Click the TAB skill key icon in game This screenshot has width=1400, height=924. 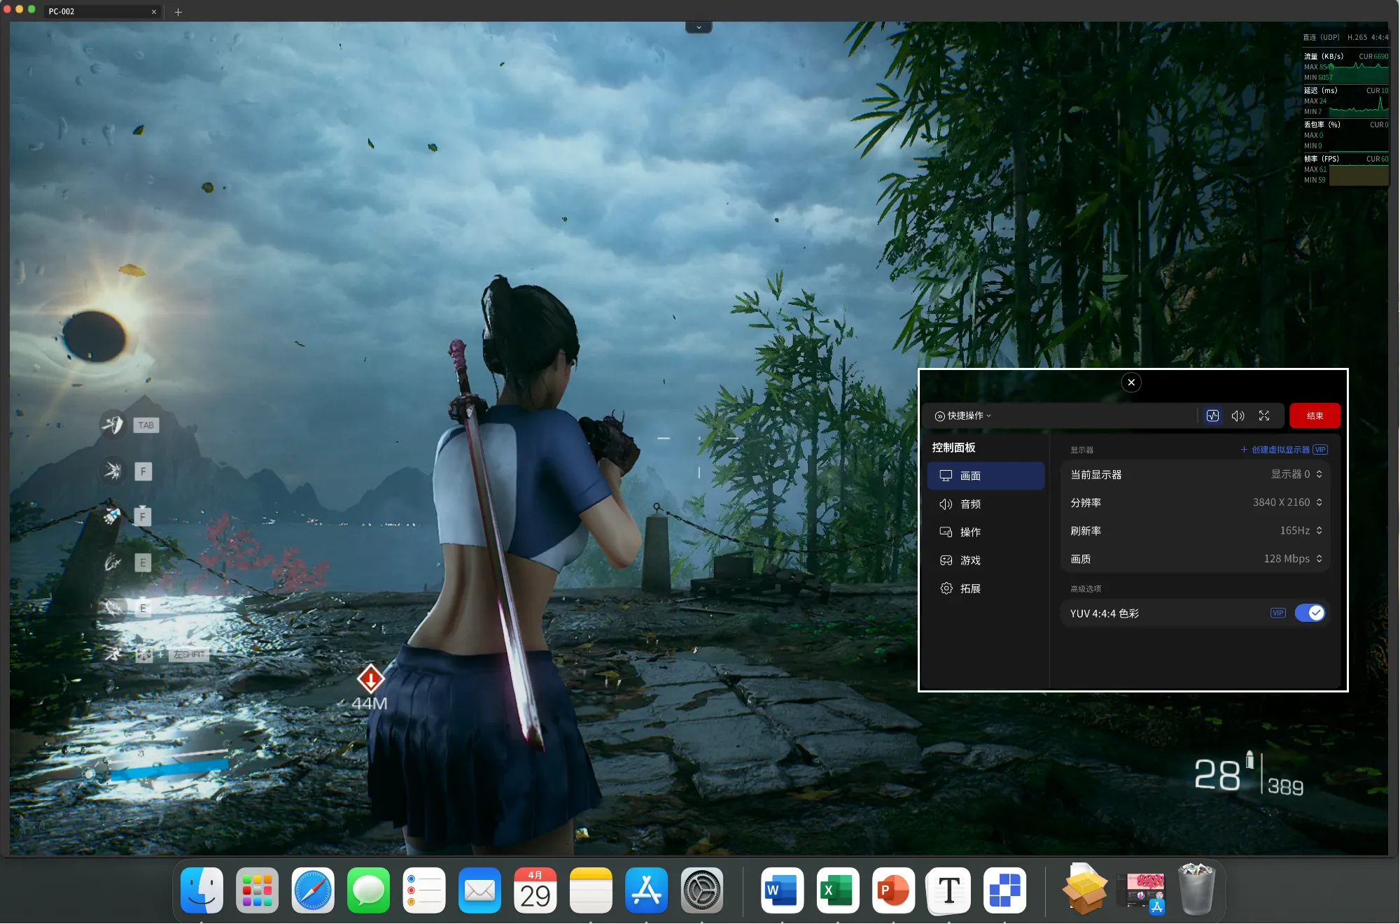pos(146,425)
